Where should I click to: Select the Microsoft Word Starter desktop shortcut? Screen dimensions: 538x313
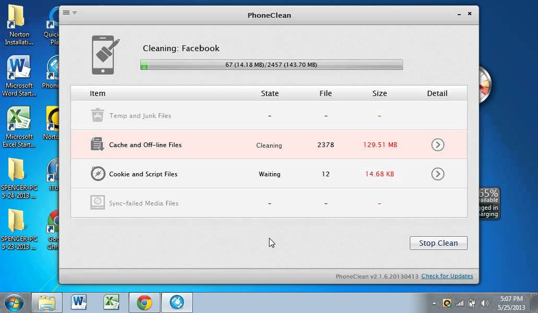pyautogui.click(x=19, y=76)
